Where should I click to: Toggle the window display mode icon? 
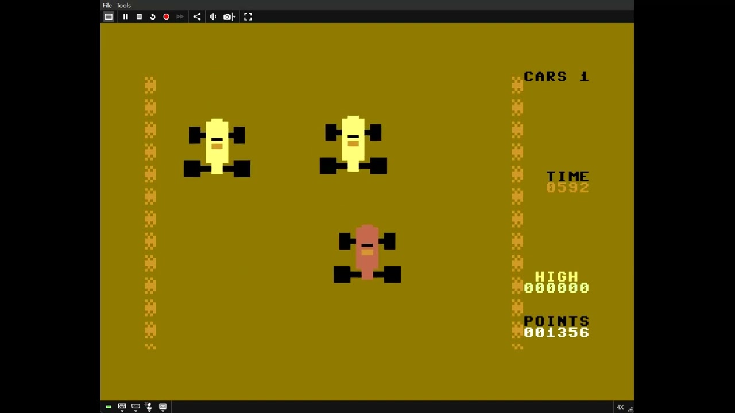coord(109,17)
